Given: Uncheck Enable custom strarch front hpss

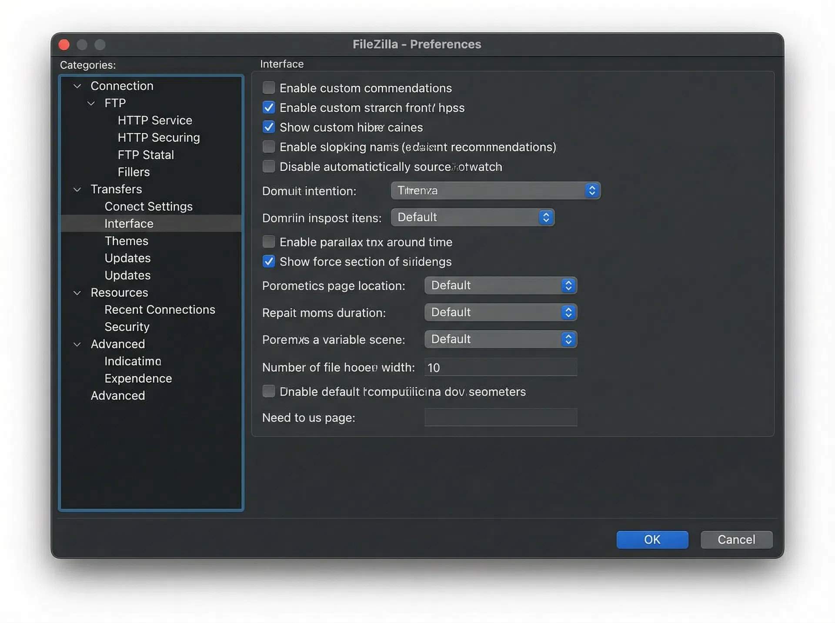Looking at the screenshot, I should pos(269,107).
